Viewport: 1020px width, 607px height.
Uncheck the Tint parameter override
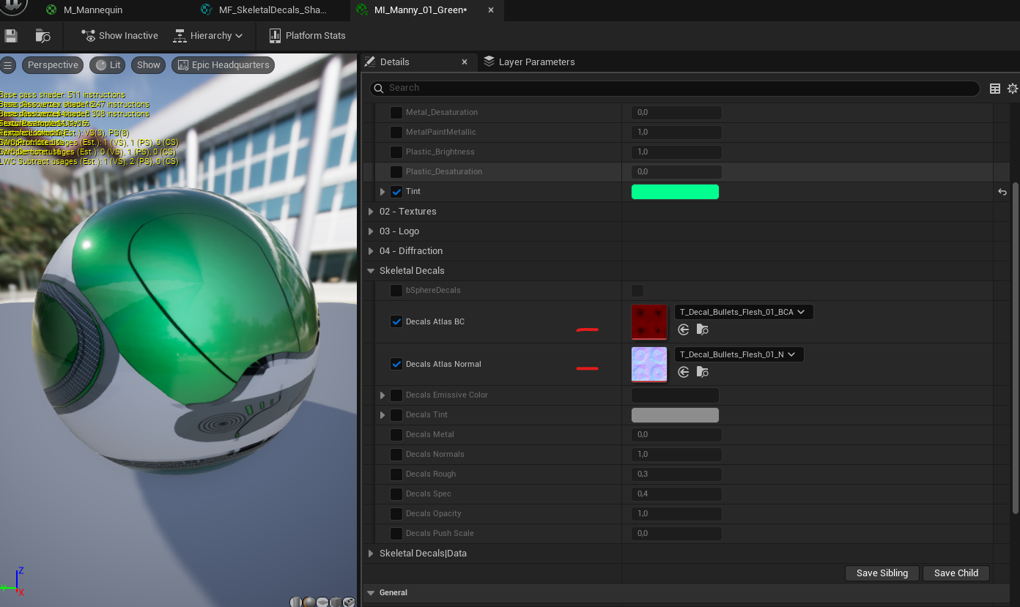[396, 192]
